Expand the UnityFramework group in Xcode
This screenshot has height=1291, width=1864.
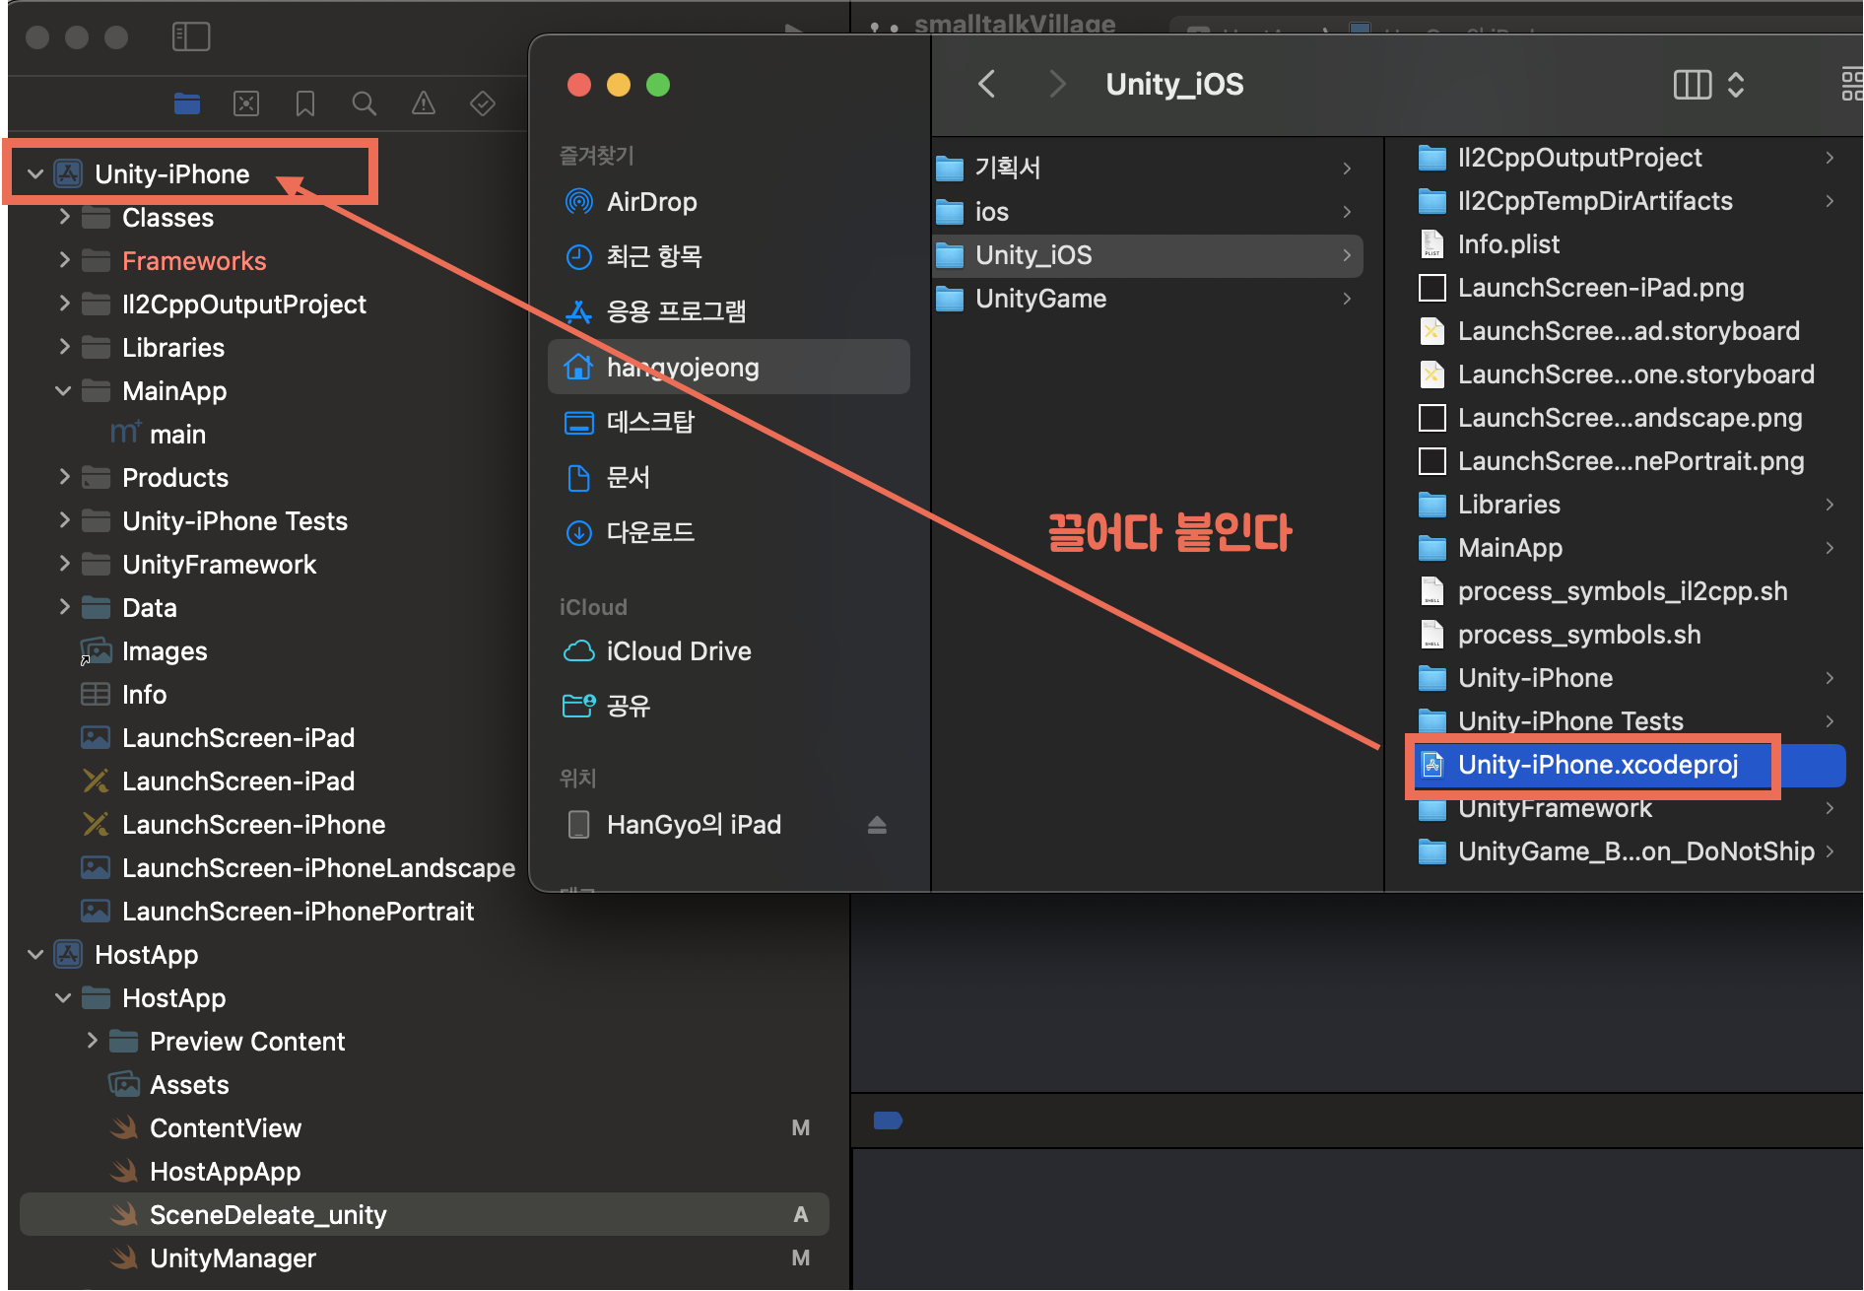(64, 564)
